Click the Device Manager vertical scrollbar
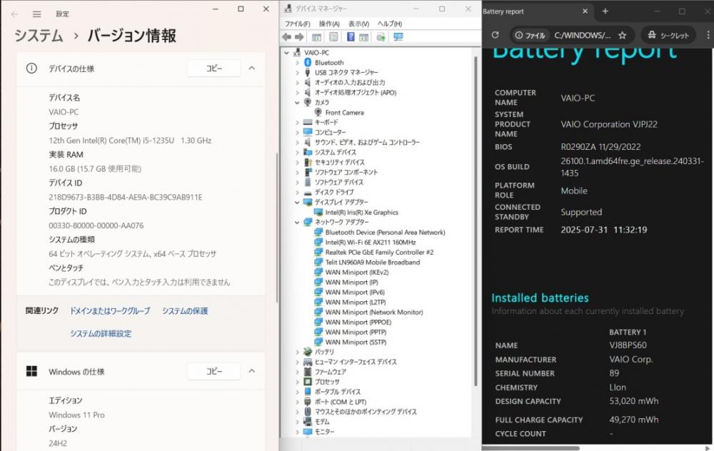The width and height of the screenshot is (714, 451). coord(476,221)
